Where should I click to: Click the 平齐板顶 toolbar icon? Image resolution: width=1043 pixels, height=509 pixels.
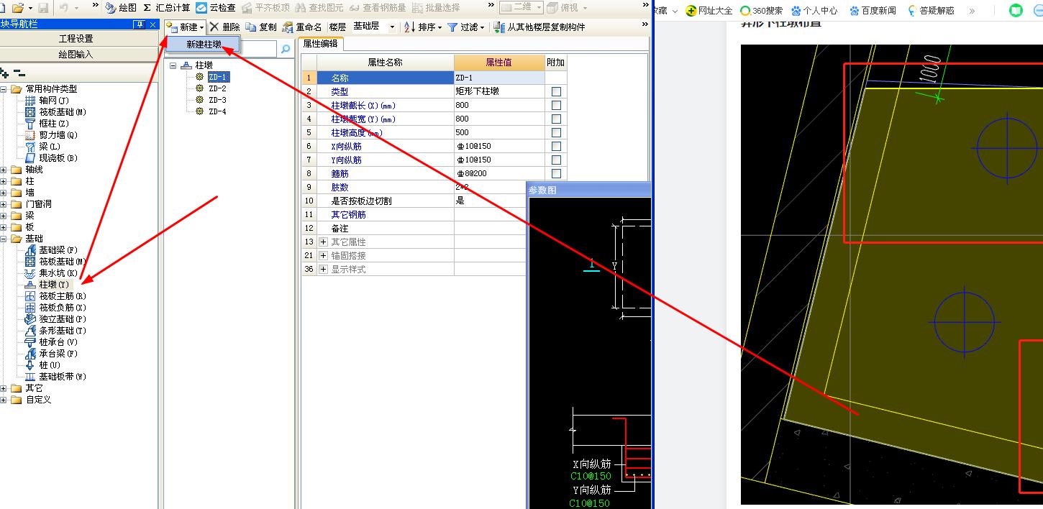click(x=247, y=8)
